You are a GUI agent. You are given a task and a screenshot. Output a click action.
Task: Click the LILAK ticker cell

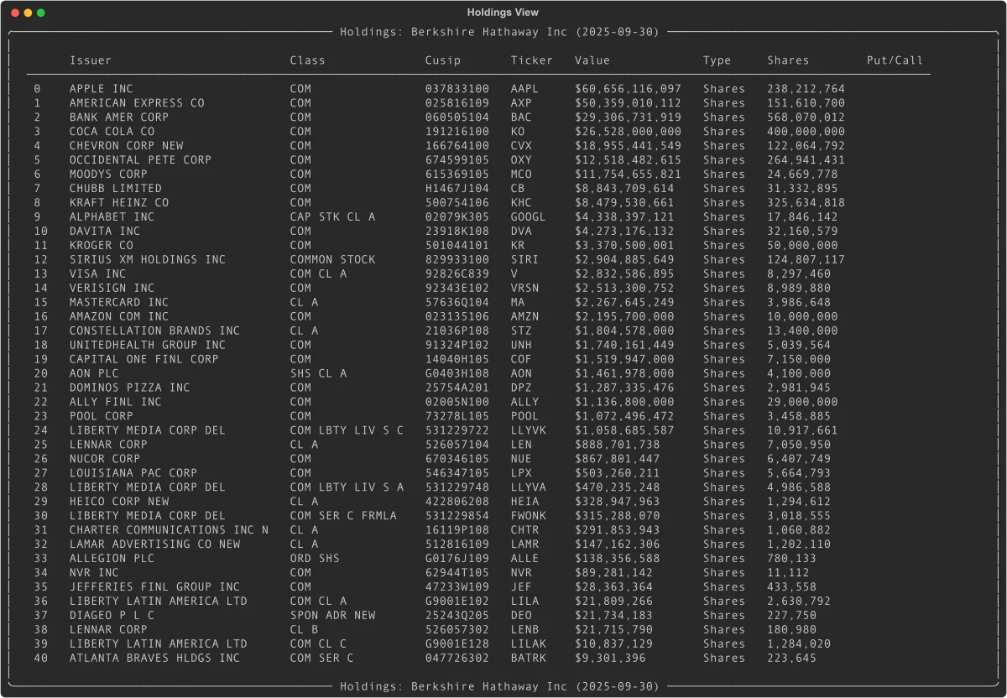528,645
